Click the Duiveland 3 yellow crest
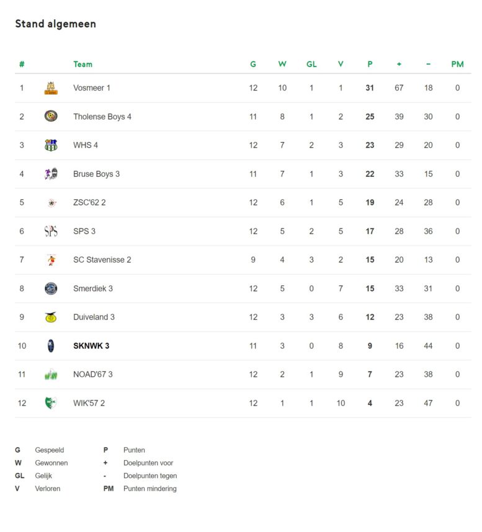Viewport: 482px width, 532px height. point(51,317)
